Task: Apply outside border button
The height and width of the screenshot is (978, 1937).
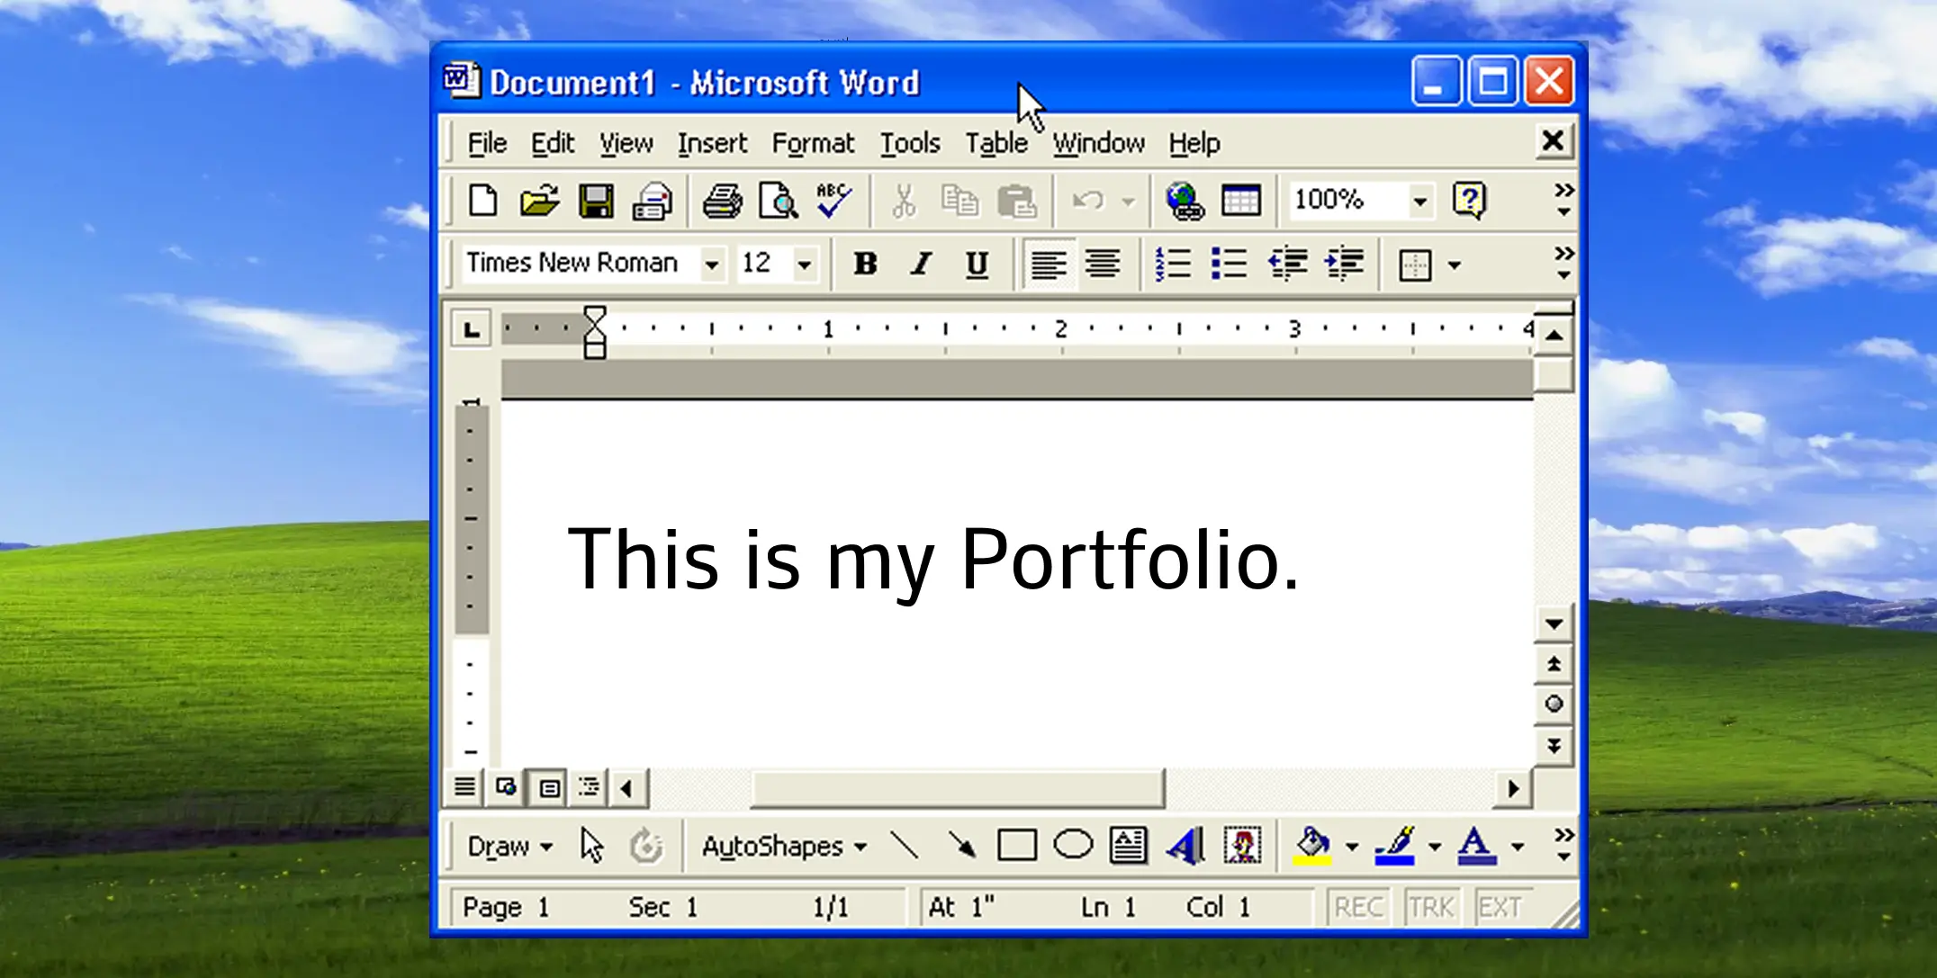Action: click(1415, 265)
